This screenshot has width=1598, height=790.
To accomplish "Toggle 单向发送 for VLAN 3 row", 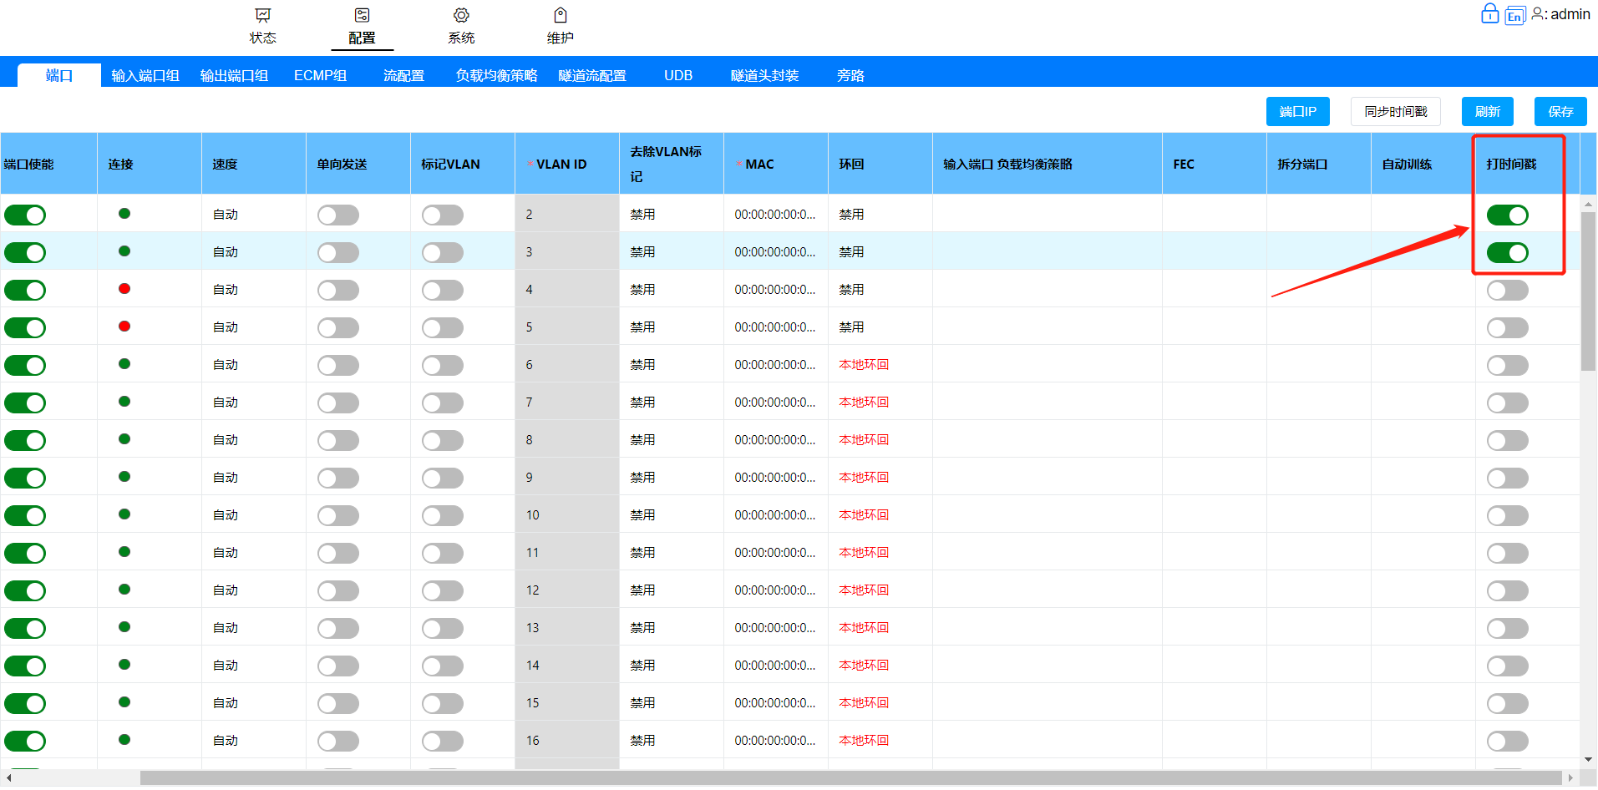I will pos(338,252).
